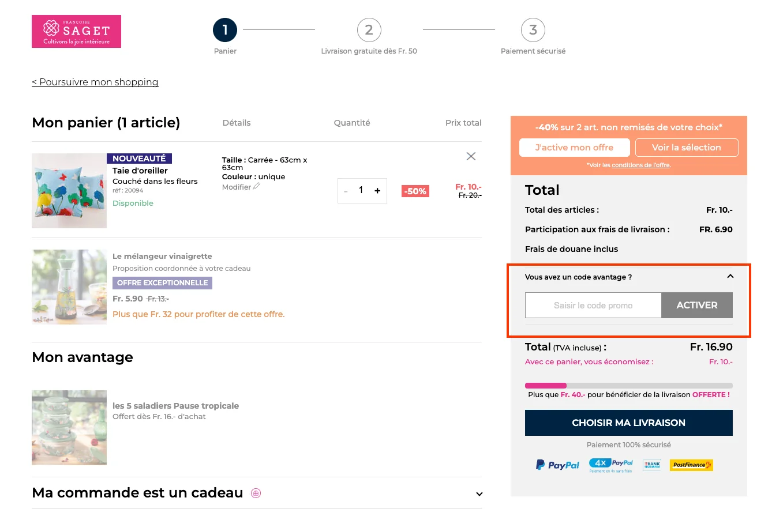Collapse the Vous avez un code avantage section

[730, 276]
